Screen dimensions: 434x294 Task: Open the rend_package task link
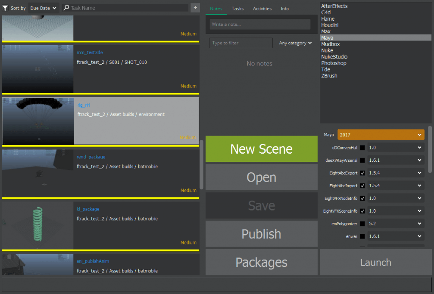pos(91,157)
